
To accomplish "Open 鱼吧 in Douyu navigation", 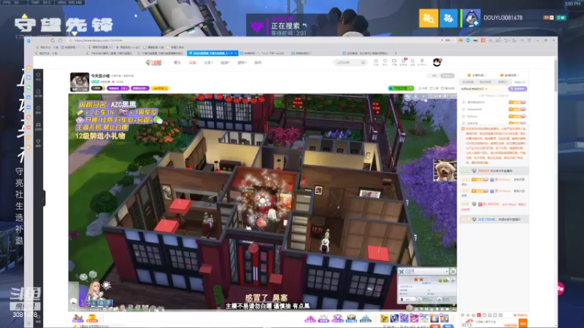I will [x=258, y=63].
